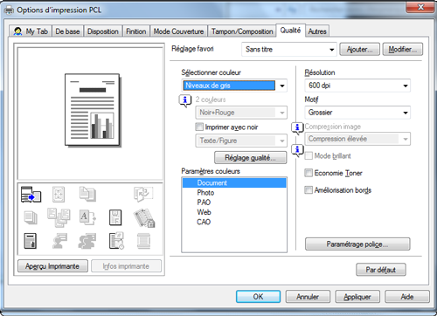
Task: Select the Qualité tab
Action: click(290, 31)
